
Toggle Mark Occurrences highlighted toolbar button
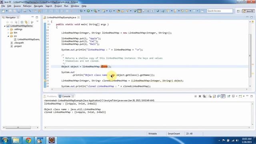point(140,11)
